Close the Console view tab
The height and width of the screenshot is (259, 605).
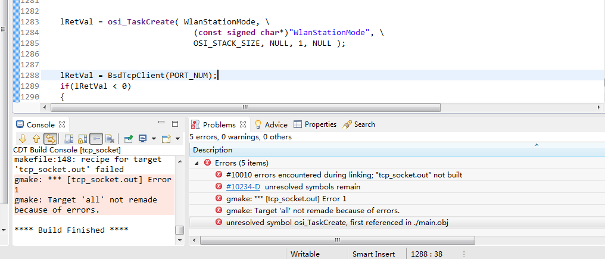[61, 124]
